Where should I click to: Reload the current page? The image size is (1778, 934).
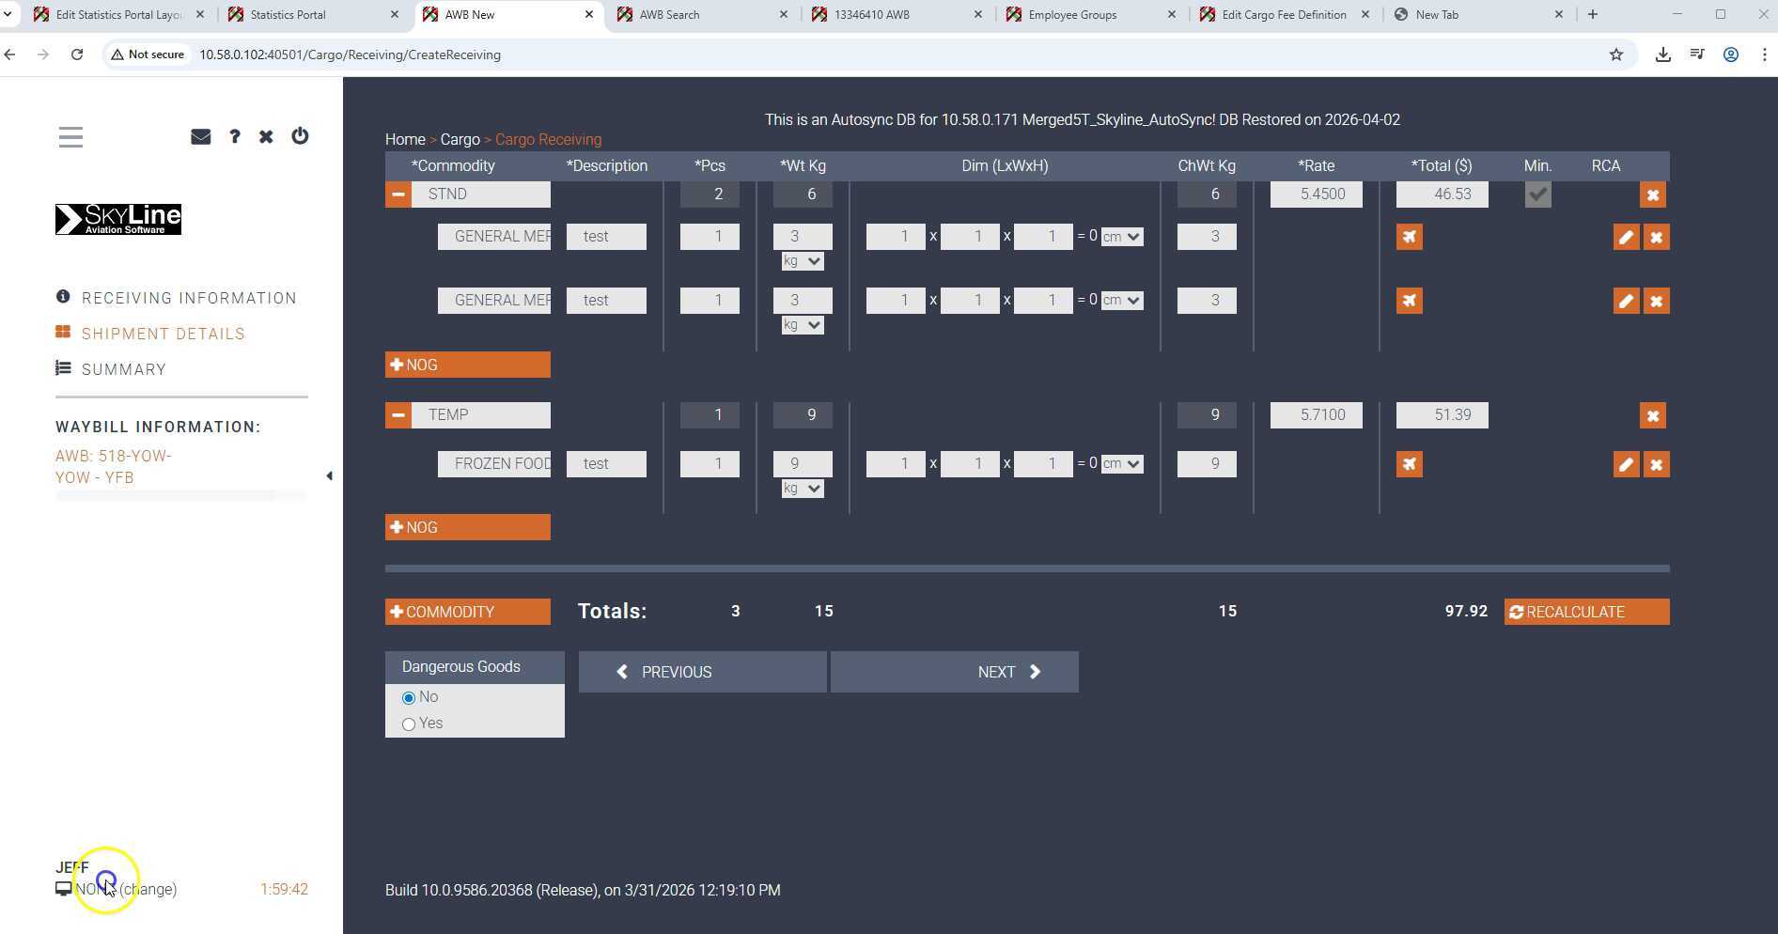point(77,54)
